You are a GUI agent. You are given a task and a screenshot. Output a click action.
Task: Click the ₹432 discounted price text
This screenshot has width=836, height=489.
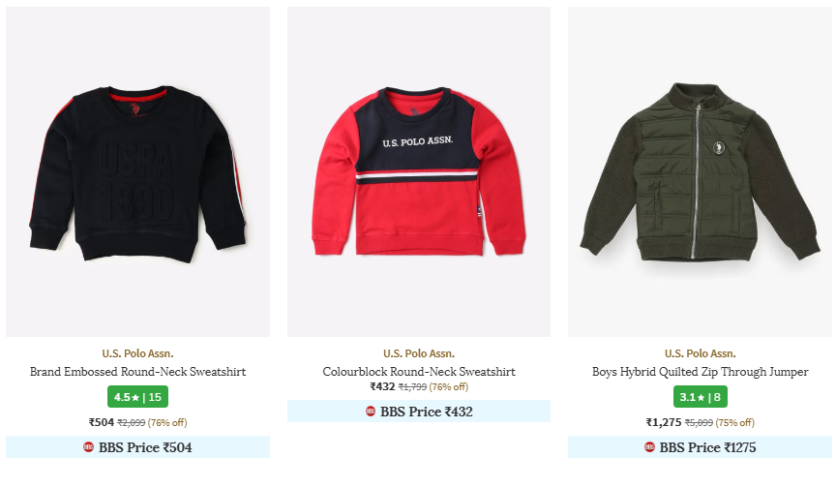382,386
